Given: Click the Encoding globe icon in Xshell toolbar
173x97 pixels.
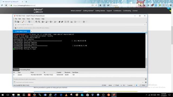Looking at the screenshot, I should (51, 22).
